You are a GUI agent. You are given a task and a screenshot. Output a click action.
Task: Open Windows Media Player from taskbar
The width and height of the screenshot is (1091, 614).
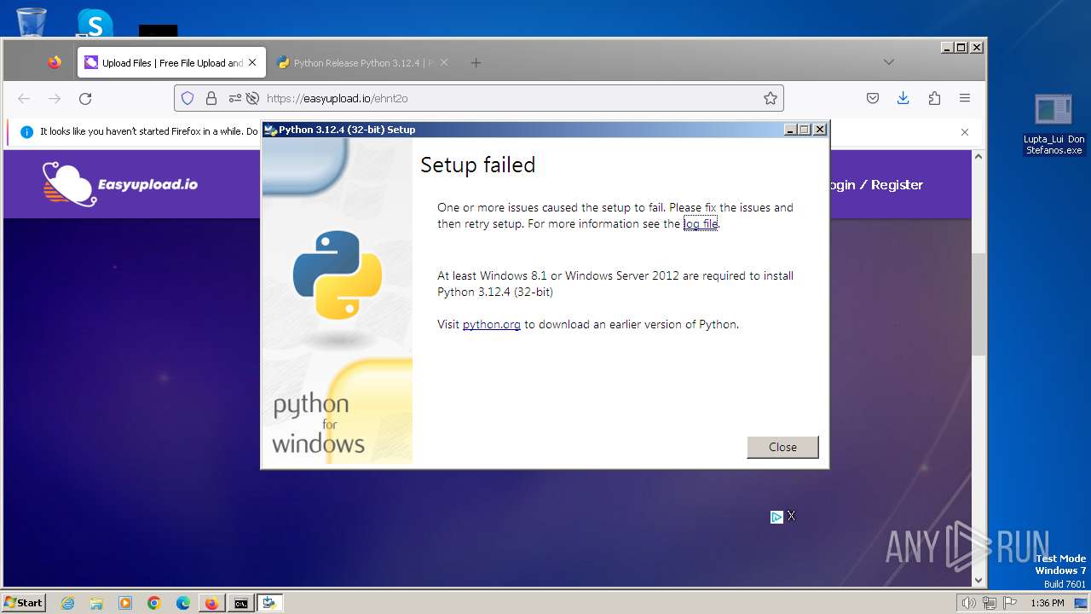pyautogui.click(x=125, y=603)
